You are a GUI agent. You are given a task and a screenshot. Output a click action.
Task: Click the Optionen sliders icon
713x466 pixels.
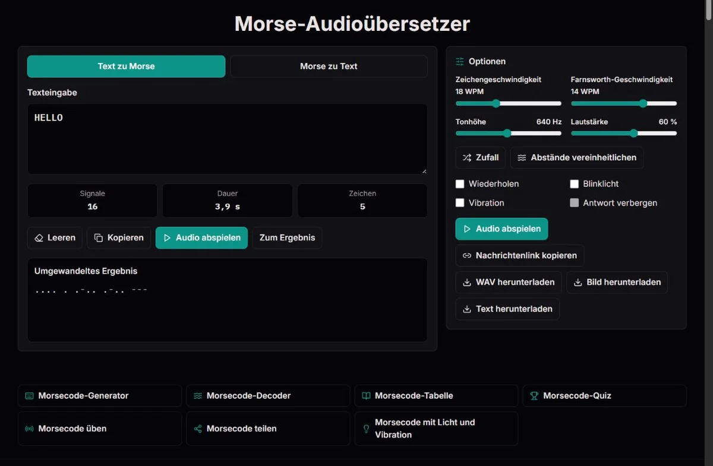click(x=460, y=62)
